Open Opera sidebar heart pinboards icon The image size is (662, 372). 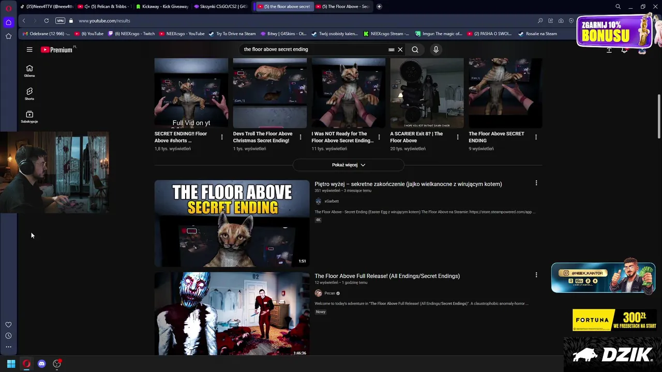coord(8,324)
